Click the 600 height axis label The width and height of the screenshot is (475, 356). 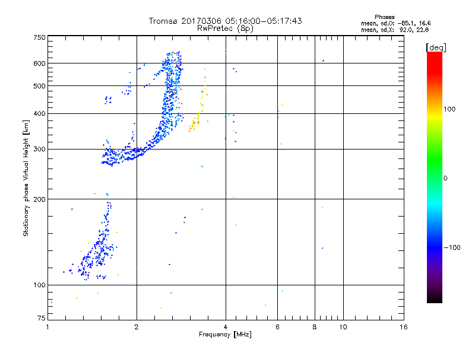(x=40, y=63)
